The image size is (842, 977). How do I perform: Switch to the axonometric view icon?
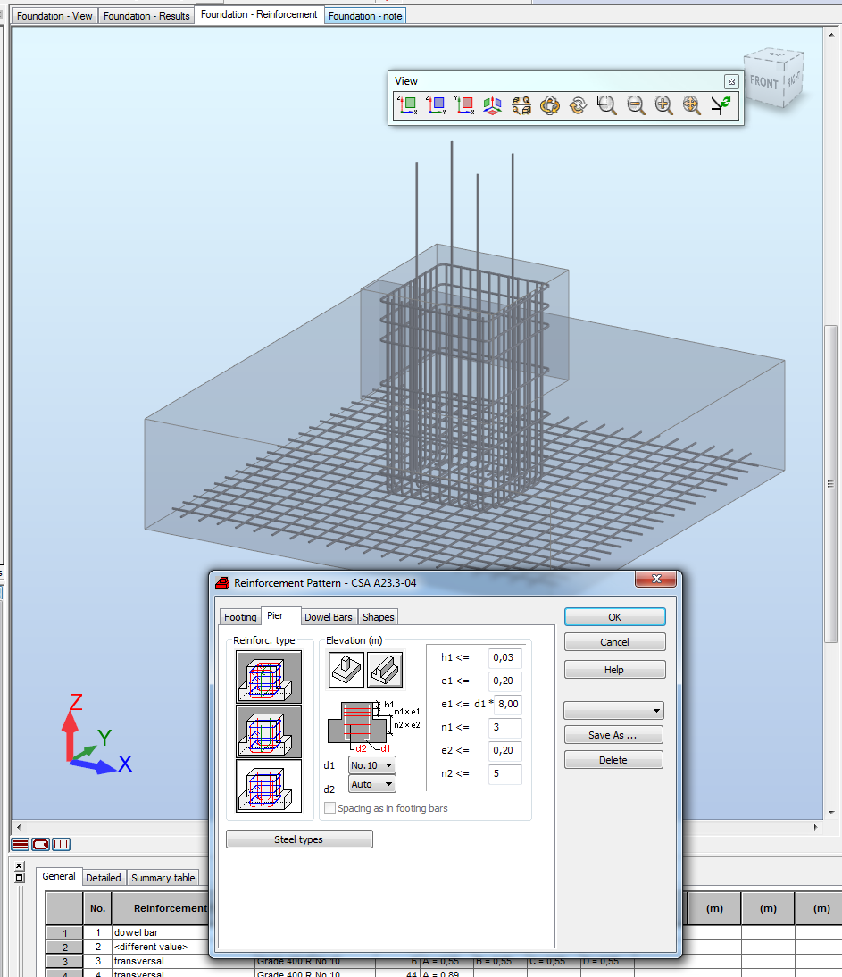(x=492, y=105)
